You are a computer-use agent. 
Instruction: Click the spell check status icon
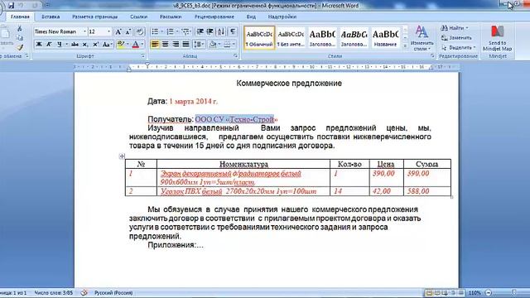[x=84, y=292]
